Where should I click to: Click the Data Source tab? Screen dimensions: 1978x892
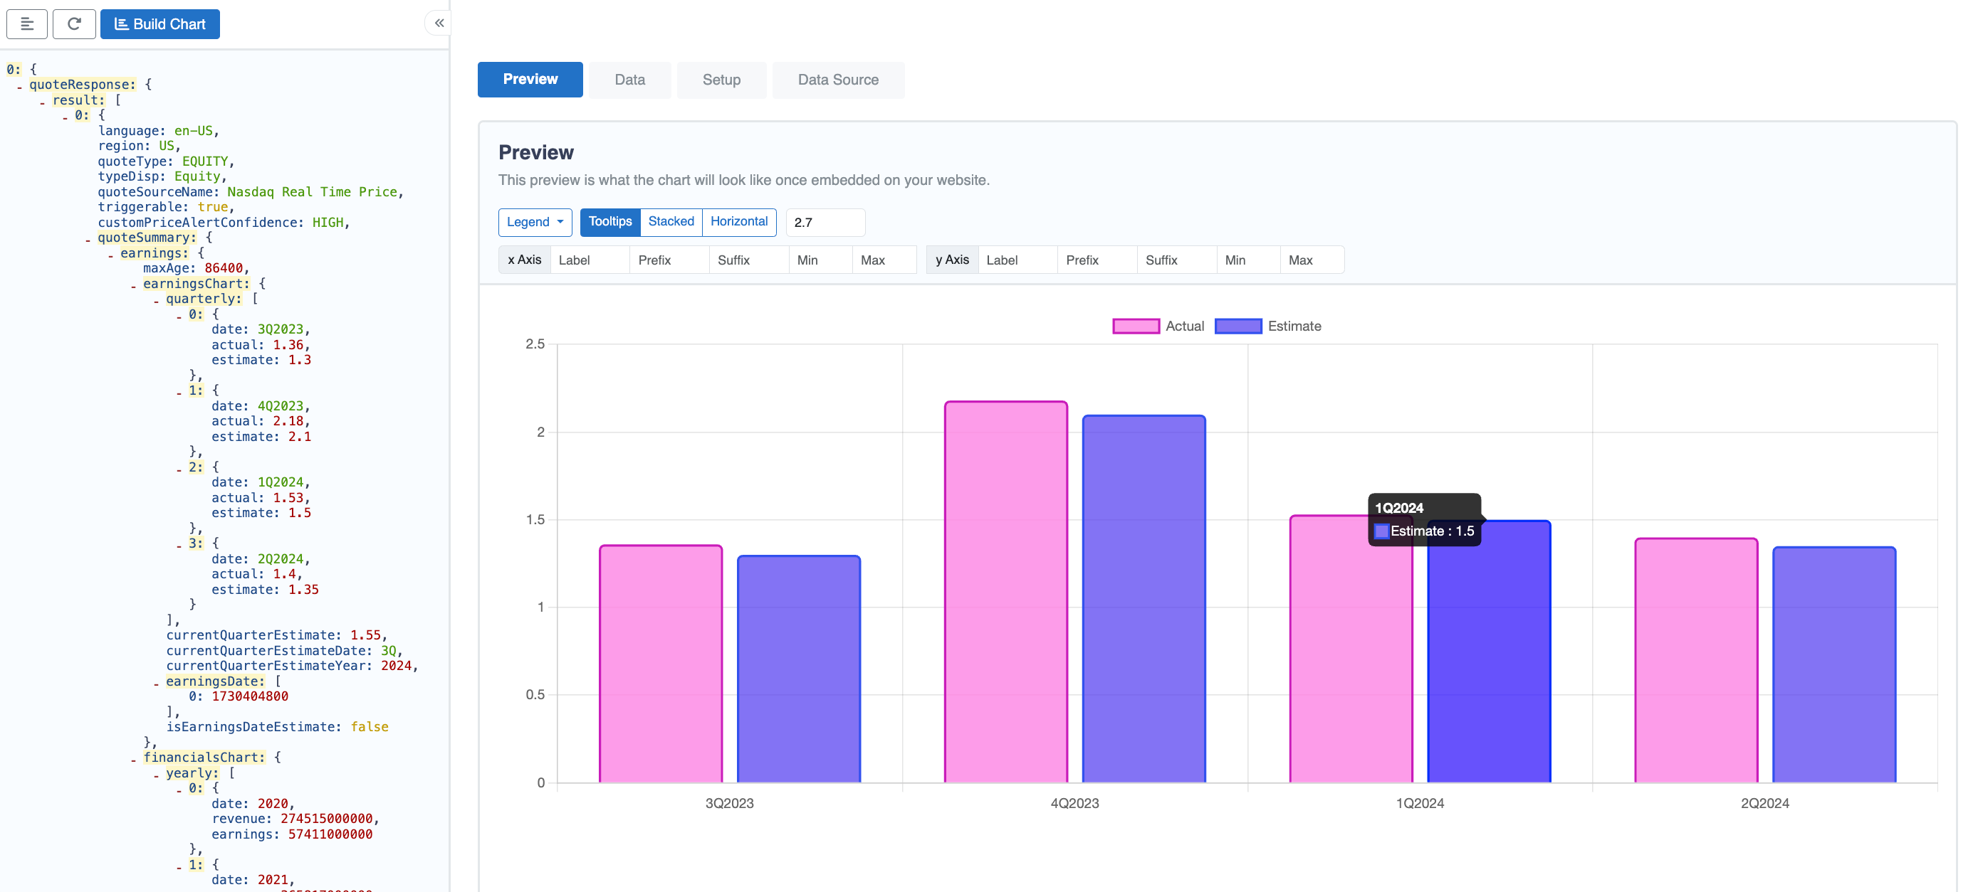tap(839, 78)
